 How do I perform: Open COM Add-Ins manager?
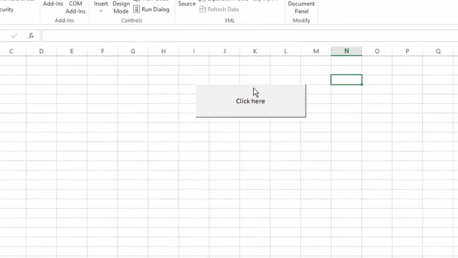point(75,7)
